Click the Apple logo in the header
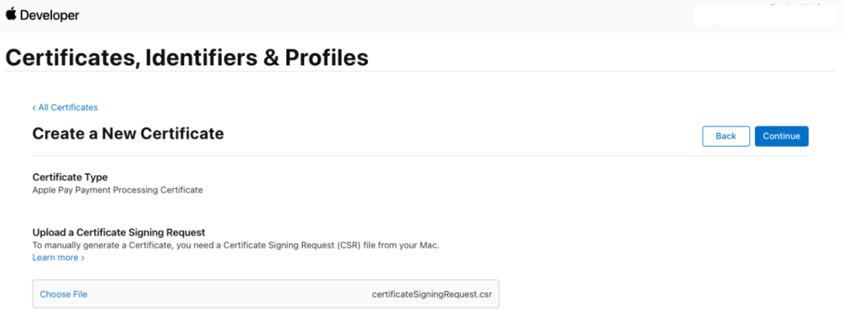This screenshot has width=844, height=320. point(11,14)
